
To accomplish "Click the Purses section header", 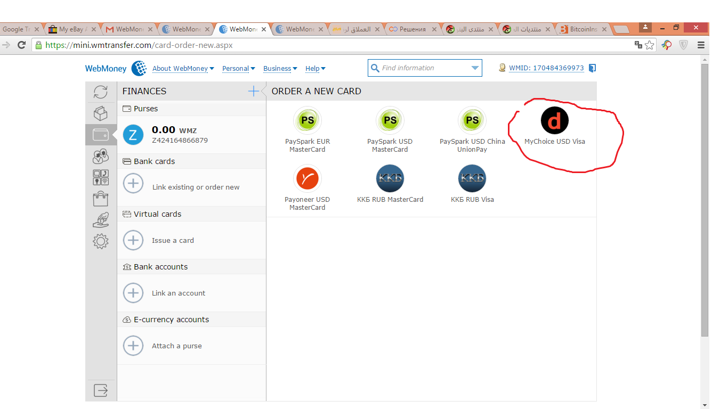I will tap(191, 109).
